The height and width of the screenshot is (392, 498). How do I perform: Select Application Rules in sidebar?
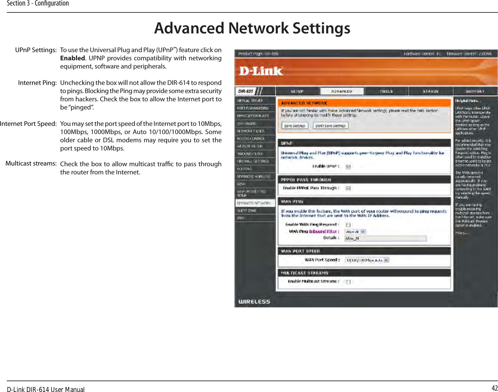[255, 116]
